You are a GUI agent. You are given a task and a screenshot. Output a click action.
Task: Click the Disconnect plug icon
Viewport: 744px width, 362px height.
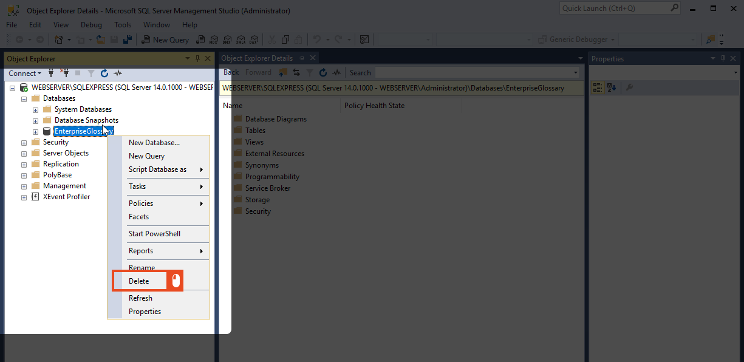click(x=64, y=73)
